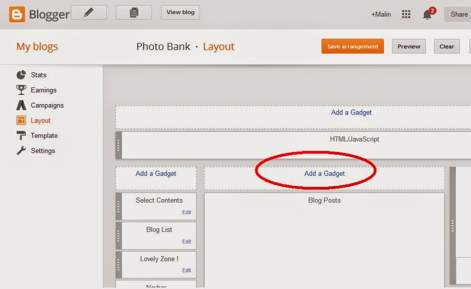Click the Blog List drag handle

click(119, 235)
